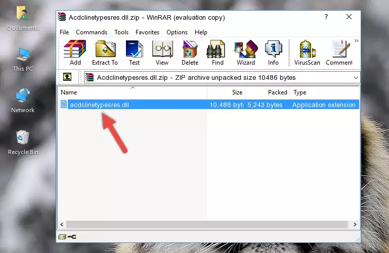This screenshot has height=253, width=389.
Task: Click the Delete toolbar icon
Action: point(190,53)
